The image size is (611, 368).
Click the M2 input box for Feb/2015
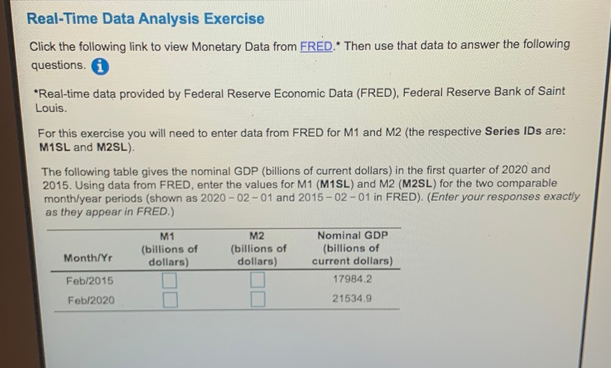[258, 280]
